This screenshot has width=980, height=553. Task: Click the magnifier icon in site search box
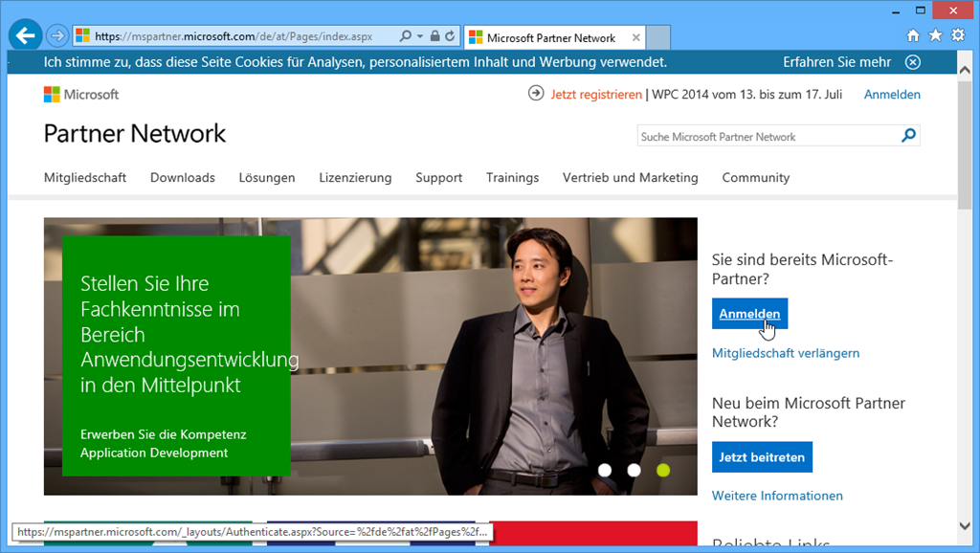(908, 136)
